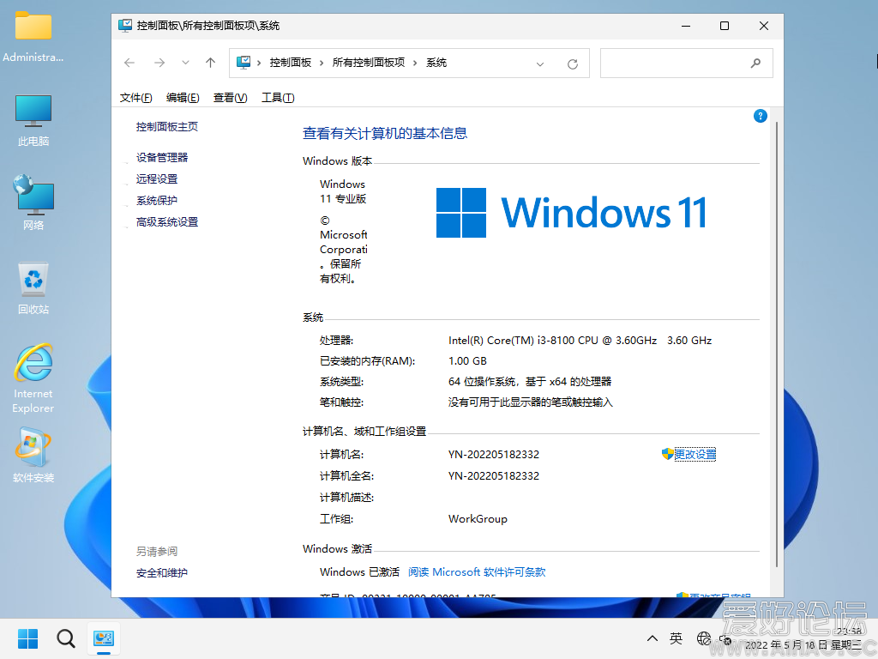The image size is (878, 659).
Task: Close the System window
Action: coord(764,26)
